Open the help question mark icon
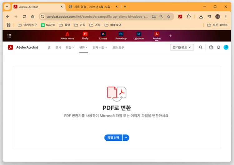 211,47
